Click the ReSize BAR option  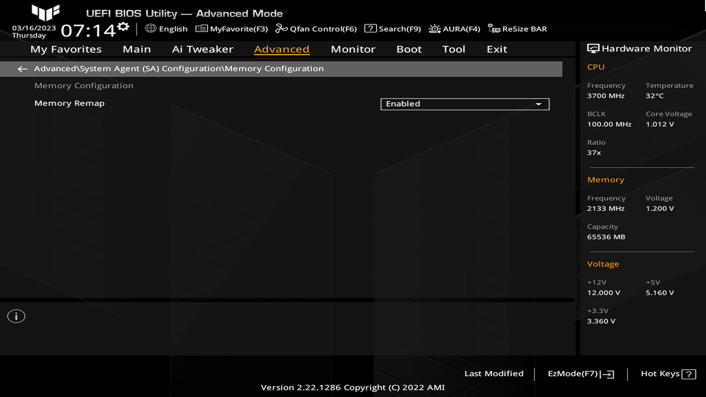click(517, 29)
